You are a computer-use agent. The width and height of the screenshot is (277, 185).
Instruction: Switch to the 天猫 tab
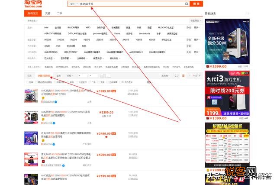[x=48, y=13]
